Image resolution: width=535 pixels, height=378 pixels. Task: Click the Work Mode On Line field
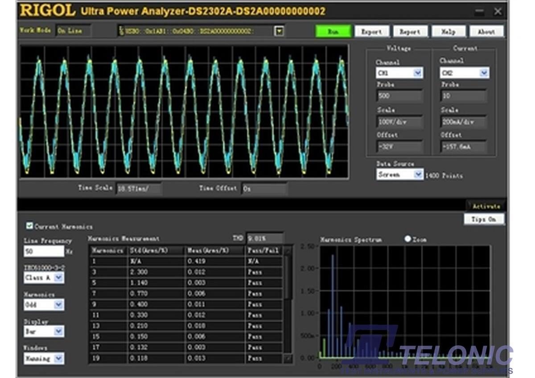point(74,31)
